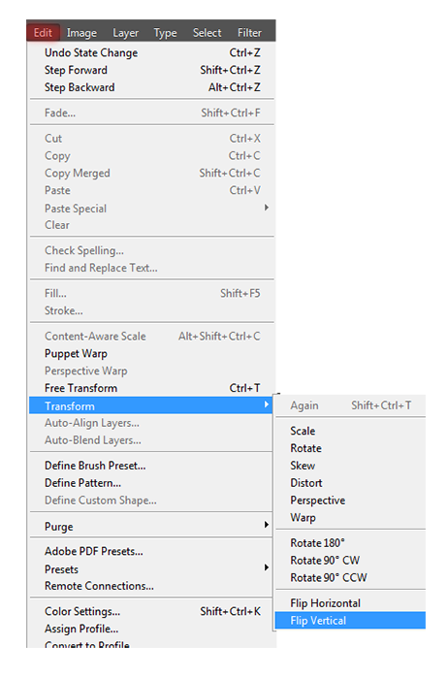Open Define Brush Preset dialog
447x679 pixels.
point(150,466)
